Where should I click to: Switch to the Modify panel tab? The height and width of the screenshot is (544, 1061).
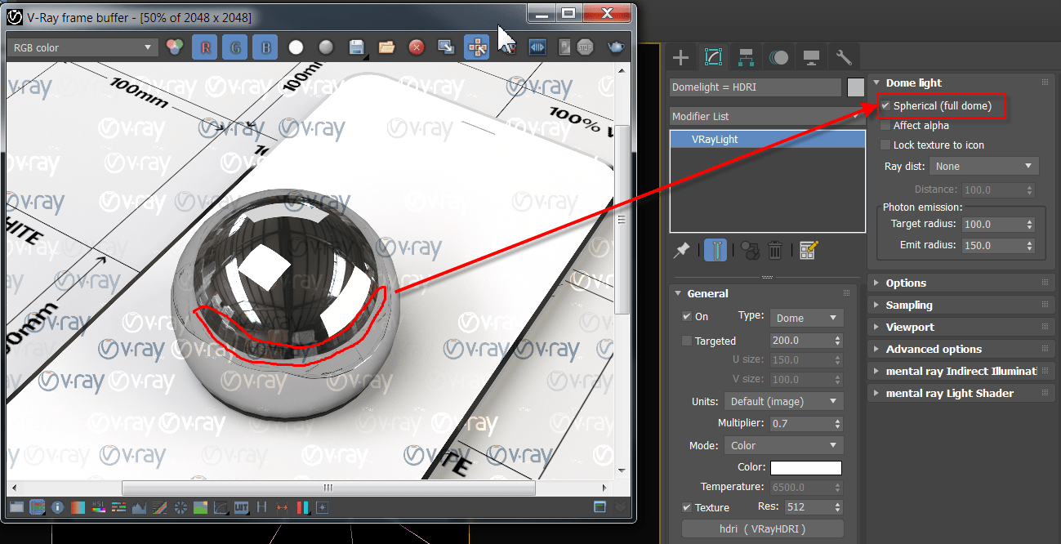point(713,57)
